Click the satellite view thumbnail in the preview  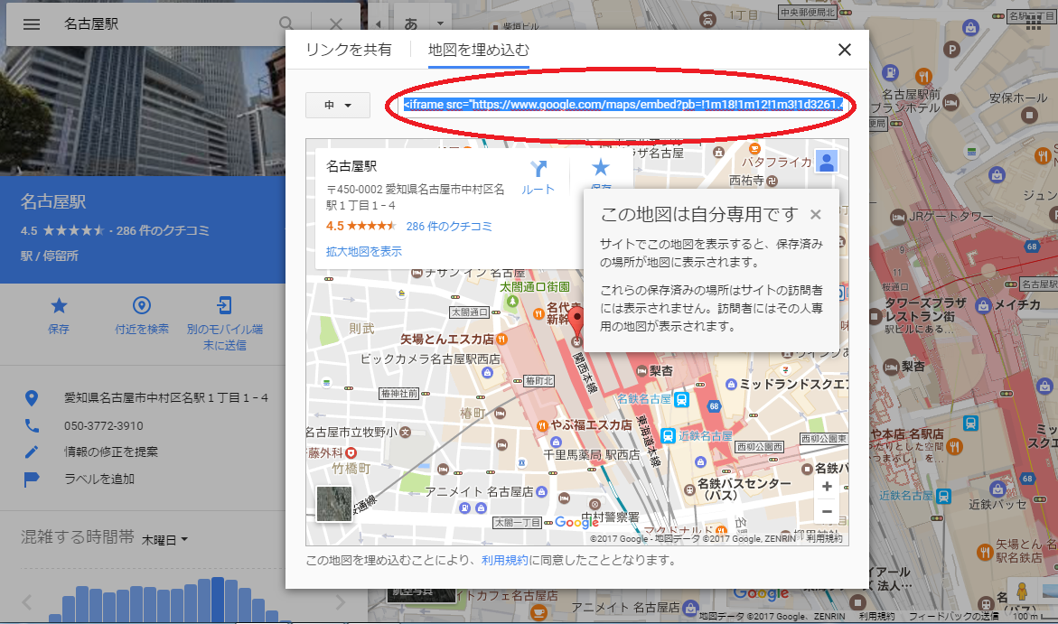pos(334,504)
